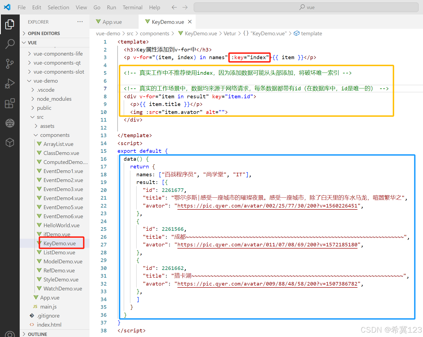Open the Accounts icon at bottom of the activity bar
The image size is (423, 337).
click(x=10, y=334)
